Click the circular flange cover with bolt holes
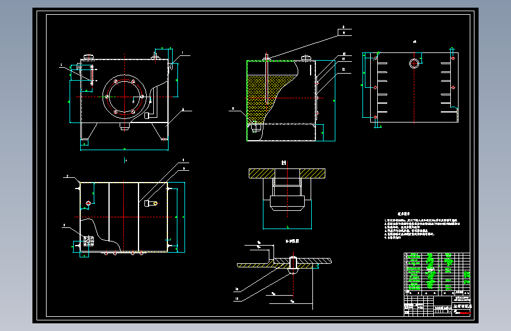 tap(124, 97)
